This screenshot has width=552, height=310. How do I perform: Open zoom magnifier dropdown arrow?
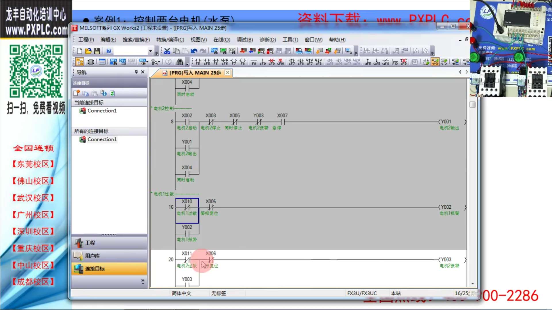pyautogui.click(x=159, y=62)
